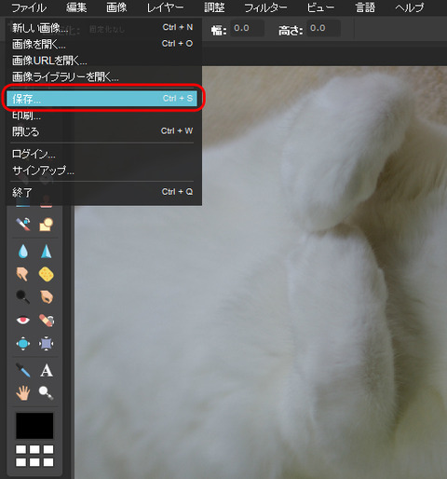Select the yellow Sponge tool
447x479 pixels.
pos(47,274)
